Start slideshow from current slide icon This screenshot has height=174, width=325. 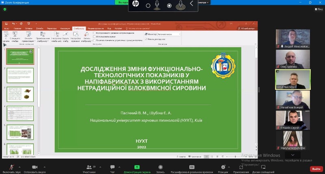[15, 35]
